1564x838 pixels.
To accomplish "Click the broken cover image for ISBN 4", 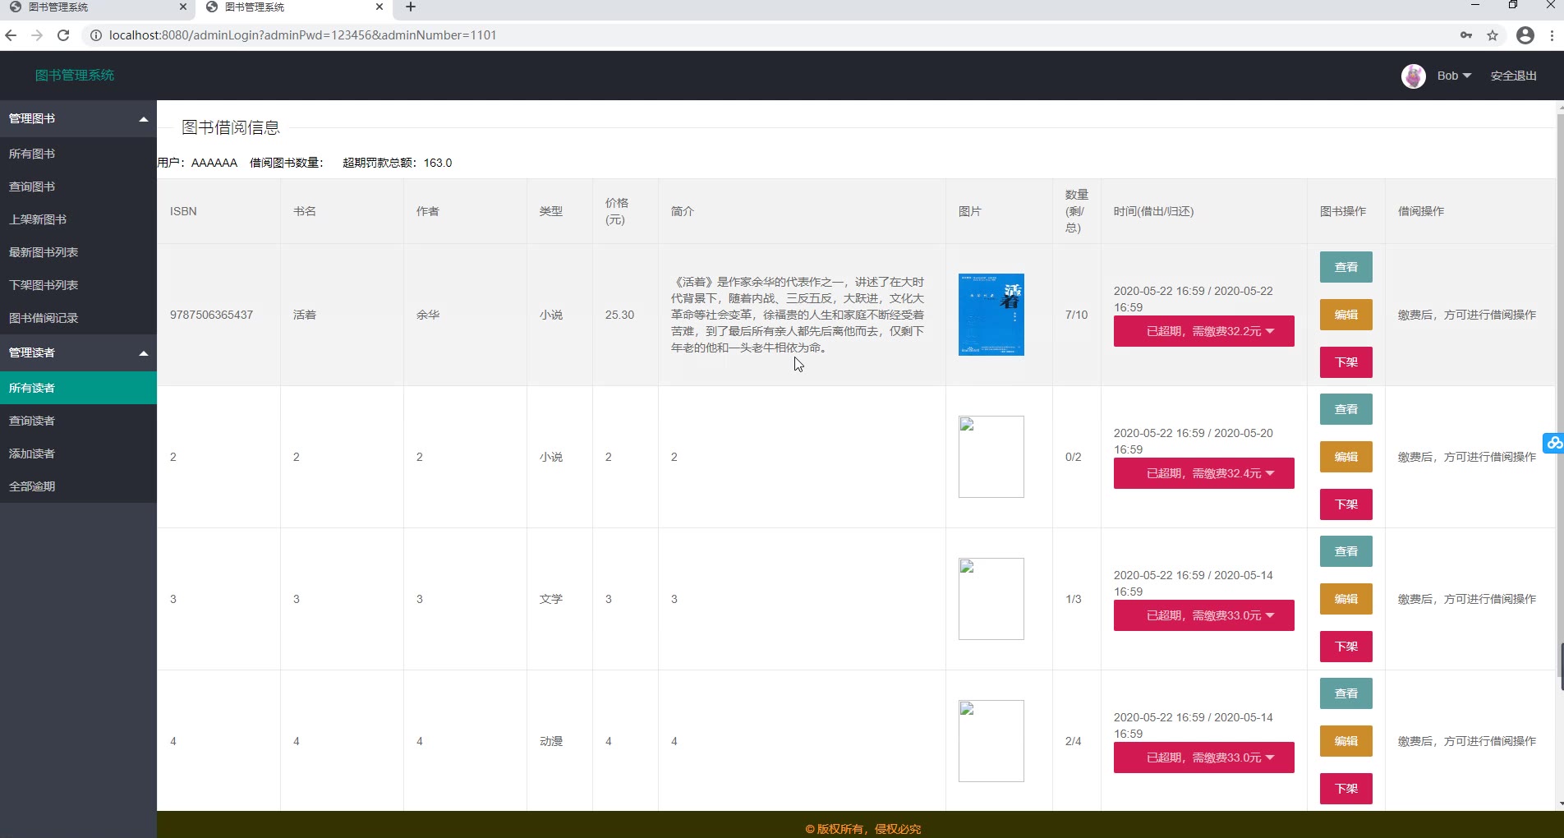I will coord(991,741).
